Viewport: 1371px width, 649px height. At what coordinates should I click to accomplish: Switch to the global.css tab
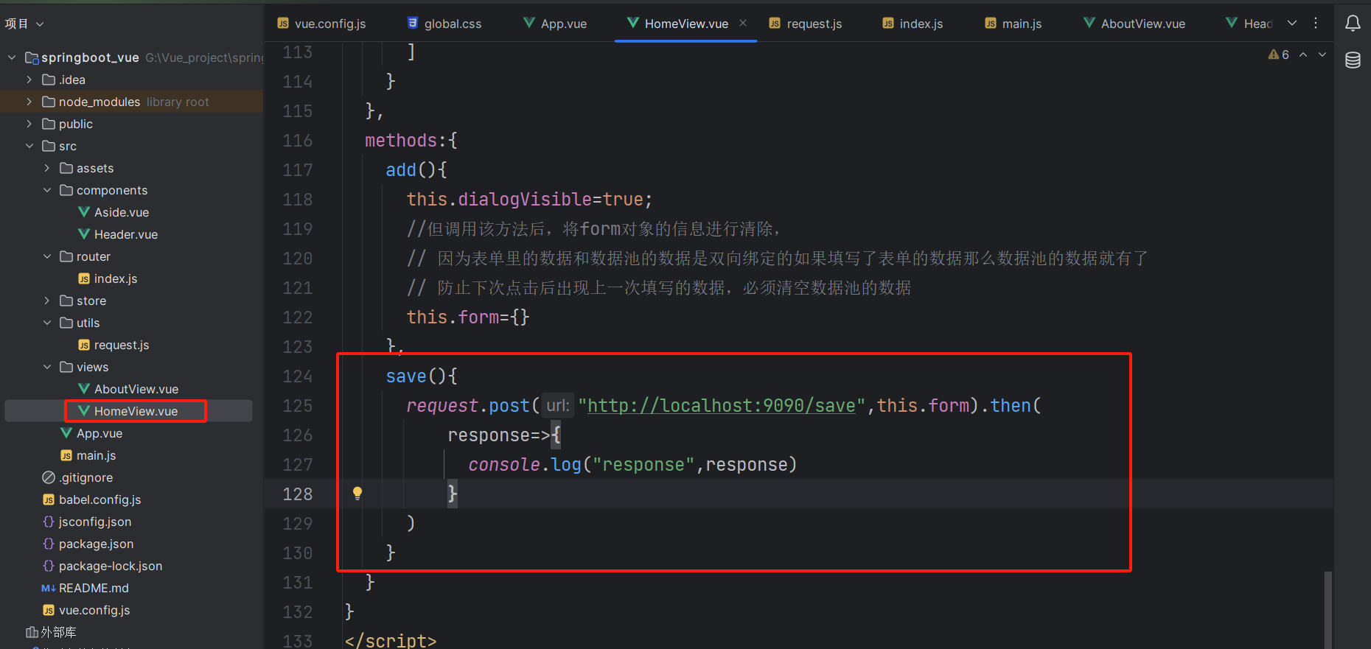(x=444, y=24)
